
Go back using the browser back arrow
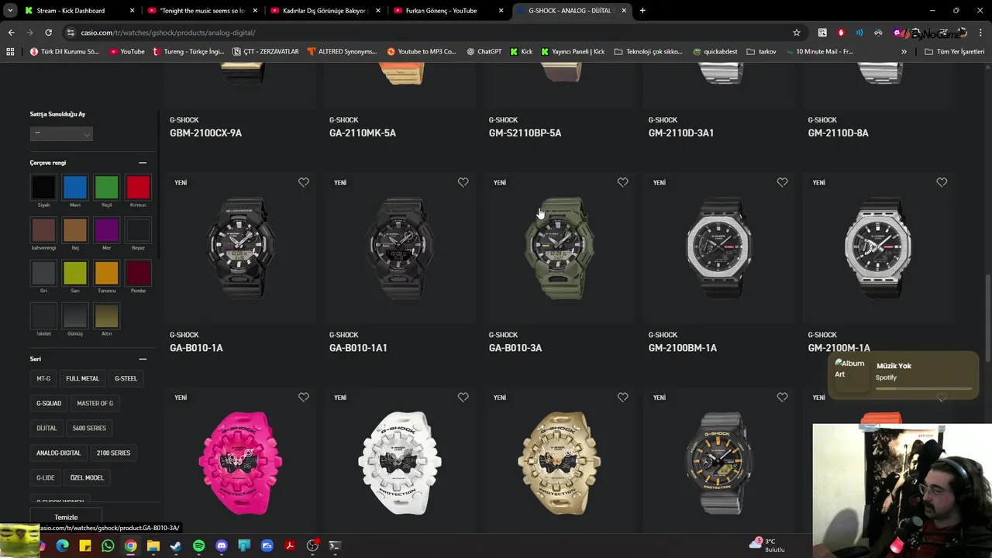(11, 33)
